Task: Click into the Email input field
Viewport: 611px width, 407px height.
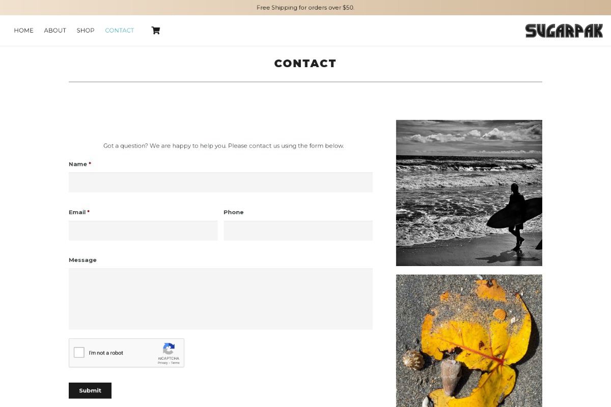Action: (x=143, y=230)
